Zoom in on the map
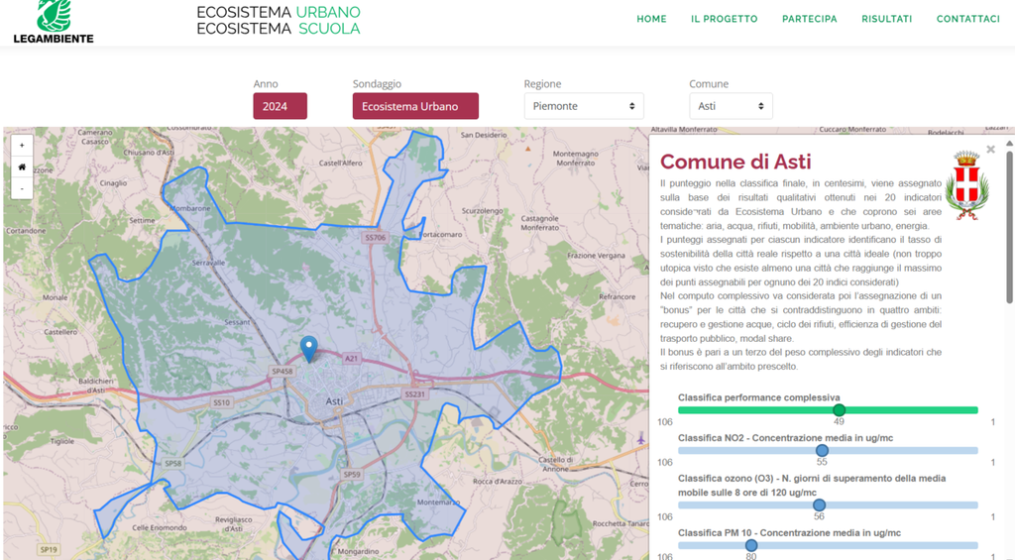 (x=22, y=145)
